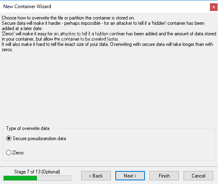The height and width of the screenshot is (184, 218).
Task: Click the 'Stage 7 of 13 (Optional)' label
Action: point(37,172)
